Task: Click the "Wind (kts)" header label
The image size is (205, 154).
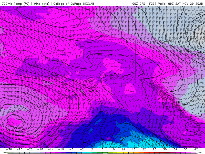Action: point(41,4)
